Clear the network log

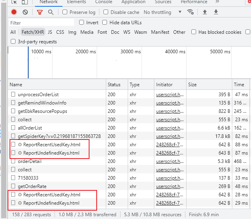(25, 12)
